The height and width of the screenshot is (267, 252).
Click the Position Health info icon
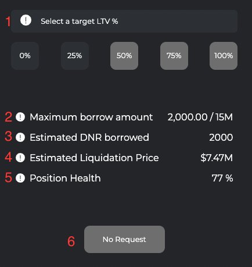click(x=20, y=178)
